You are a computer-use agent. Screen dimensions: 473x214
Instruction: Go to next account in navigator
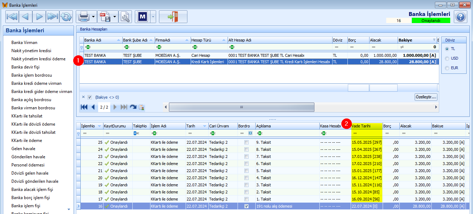(115, 107)
